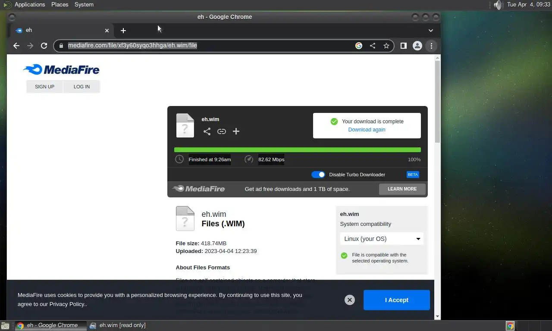Click the Chrome icon in bottom-right tray
The width and height of the screenshot is (552, 331).
[510, 326]
